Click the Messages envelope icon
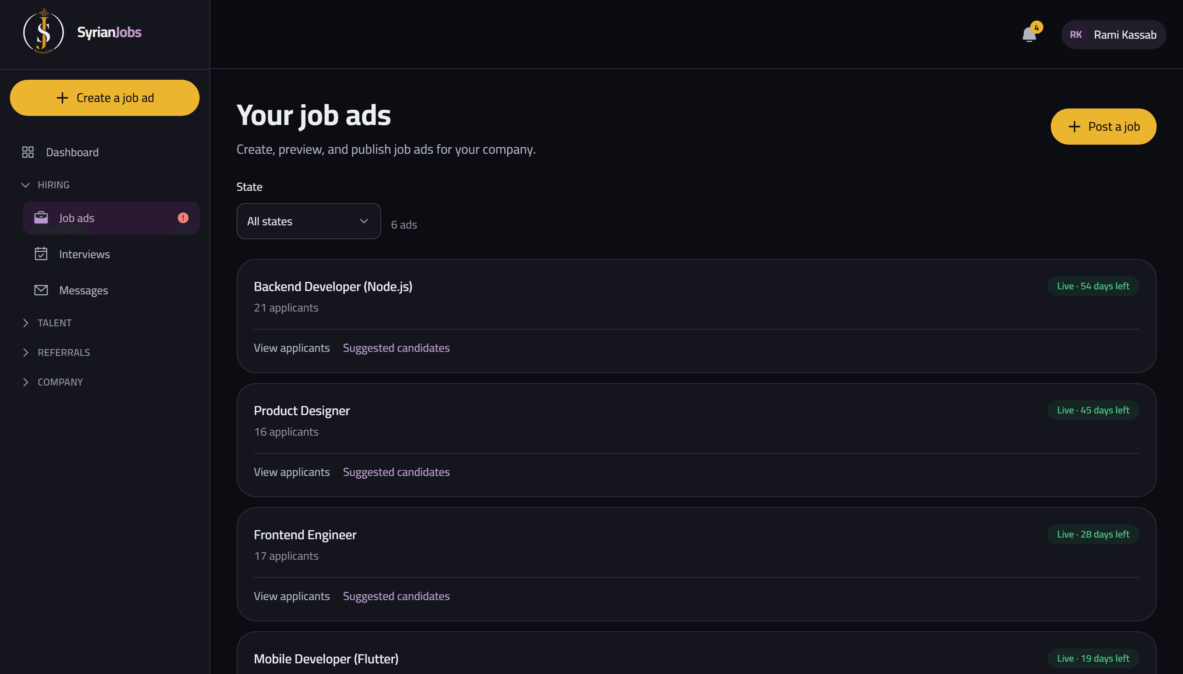This screenshot has height=674, width=1183. (41, 290)
